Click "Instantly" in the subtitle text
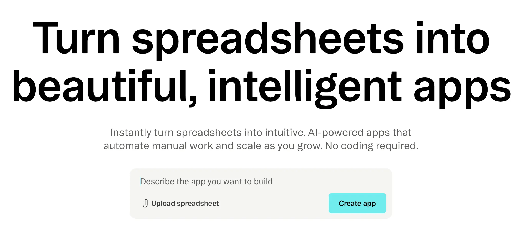Image resolution: width=524 pixels, height=235 pixels. click(131, 133)
